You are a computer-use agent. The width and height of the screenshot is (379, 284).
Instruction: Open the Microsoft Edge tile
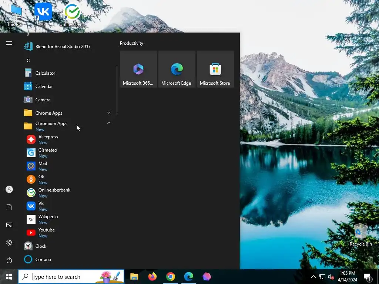point(177,69)
